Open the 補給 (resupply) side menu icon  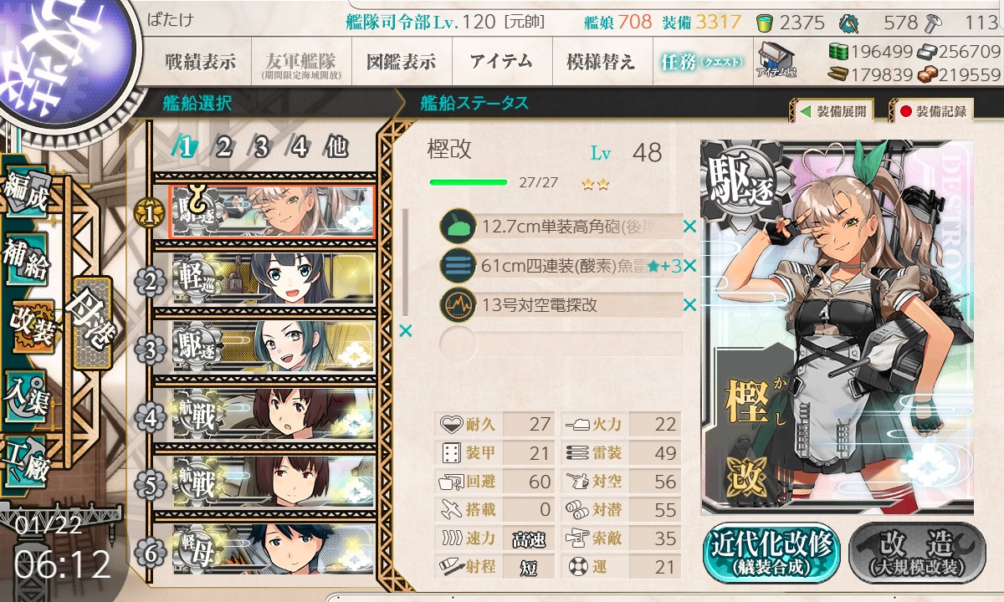tap(27, 259)
